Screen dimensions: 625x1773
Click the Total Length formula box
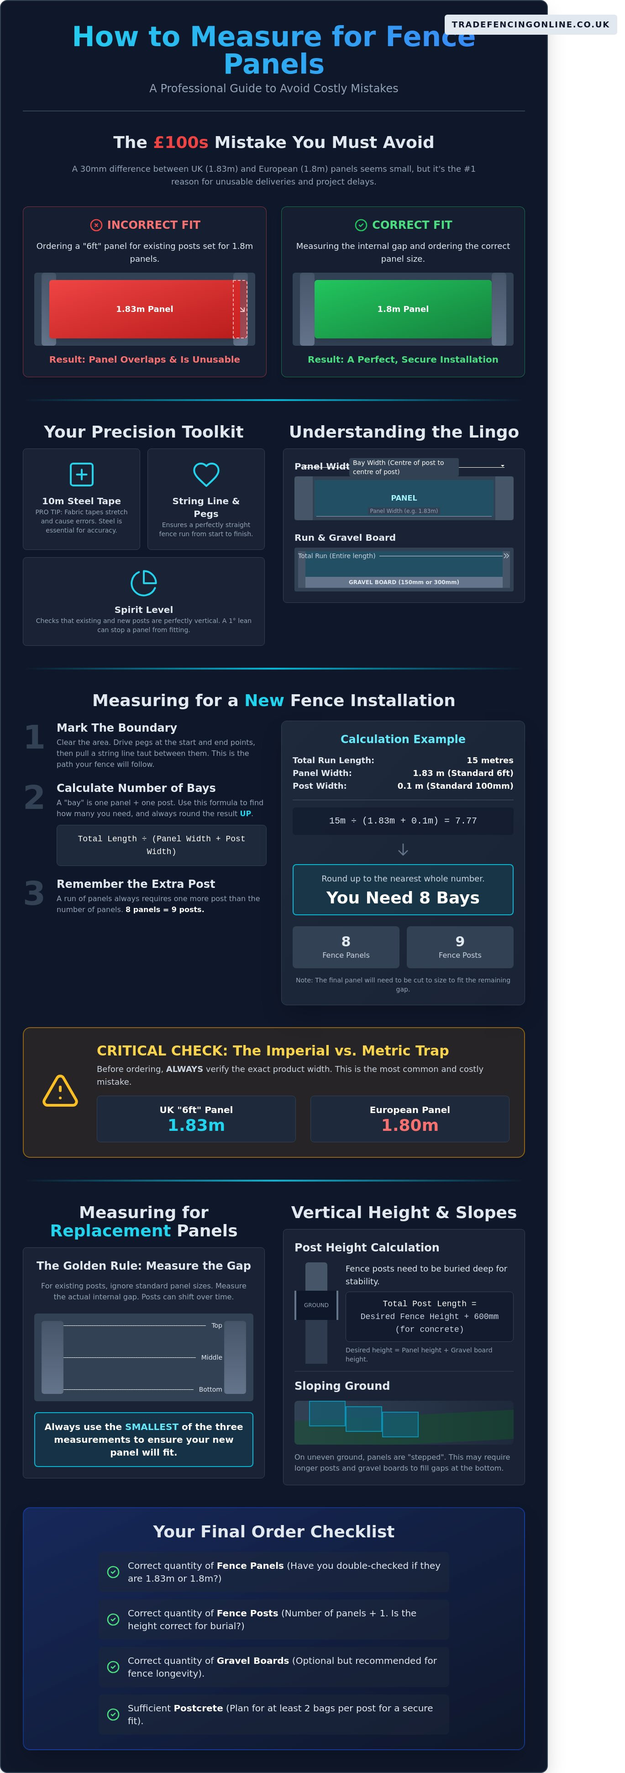pos(161,845)
